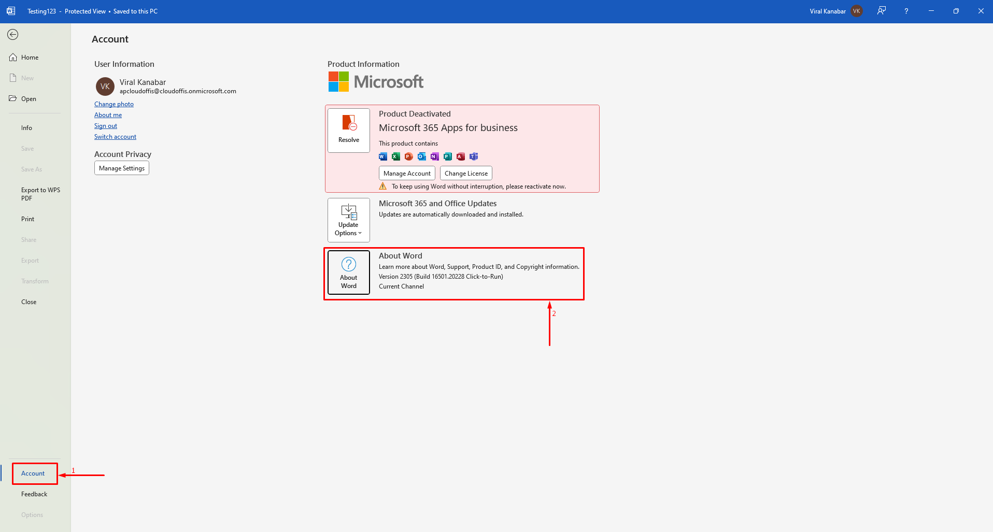Click Manage Settings button
The height and width of the screenshot is (532, 993).
tap(122, 168)
